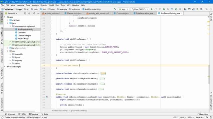Click the code inspection eye icon

pos(208,17)
